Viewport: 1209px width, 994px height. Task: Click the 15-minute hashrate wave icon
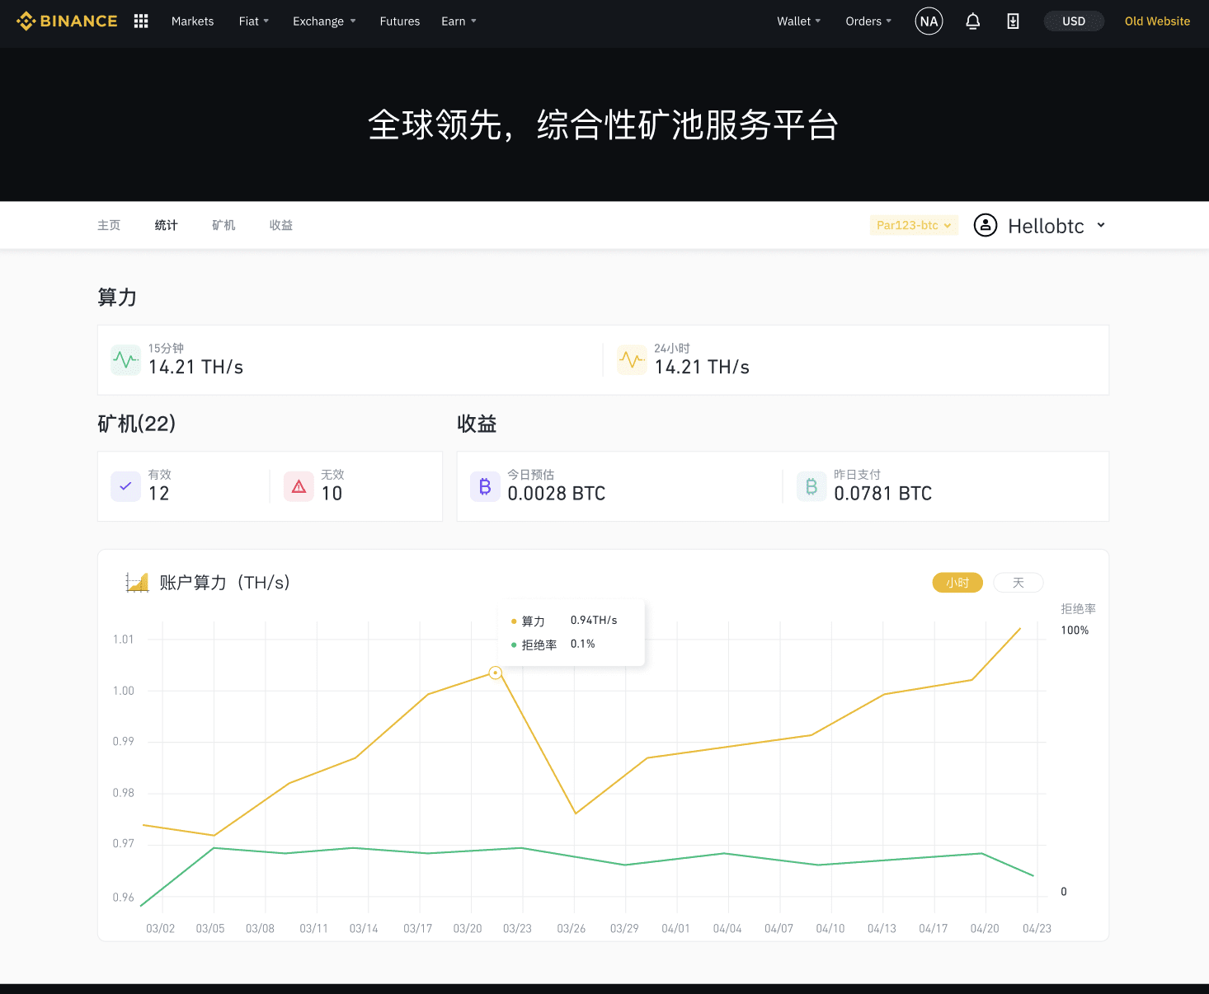click(x=125, y=360)
